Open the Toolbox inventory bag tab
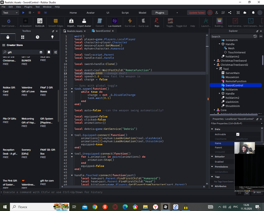 click(8, 37)
